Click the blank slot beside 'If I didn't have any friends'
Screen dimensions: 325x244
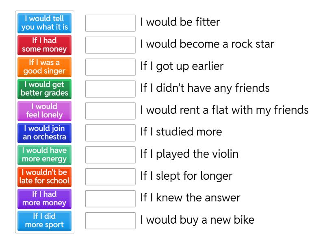110,89
